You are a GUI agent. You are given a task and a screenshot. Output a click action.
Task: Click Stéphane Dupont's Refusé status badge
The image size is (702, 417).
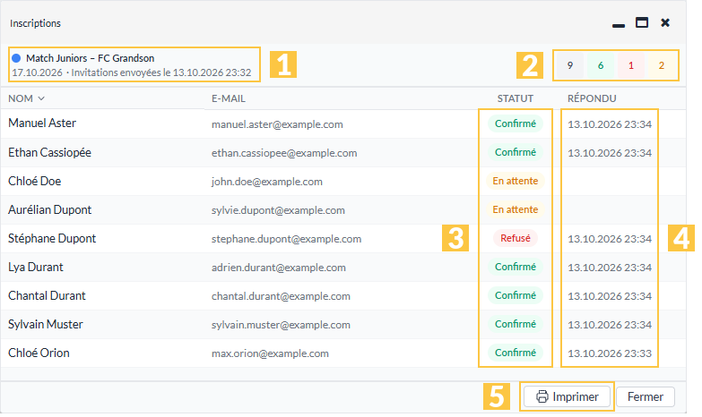pos(516,238)
